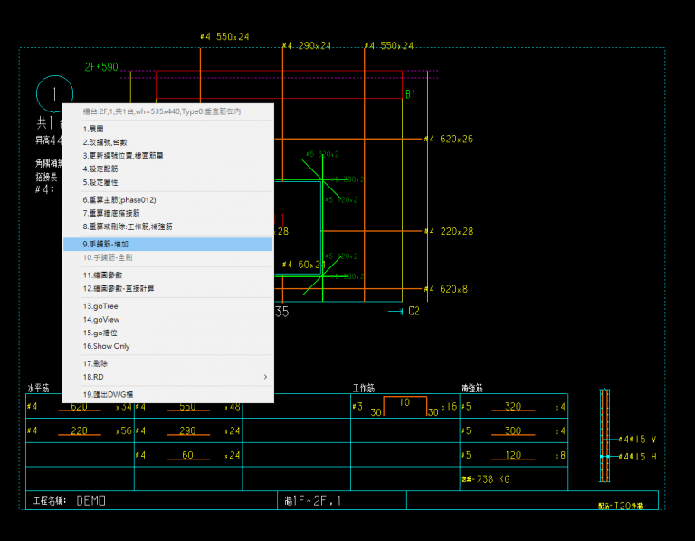This screenshot has height=541, width=695.
Task: Select the C2 column label
Action: (x=414, y=311)
